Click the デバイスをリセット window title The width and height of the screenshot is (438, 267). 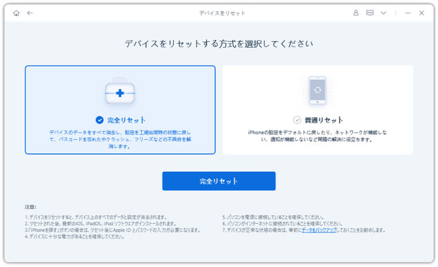pos(222,13)
